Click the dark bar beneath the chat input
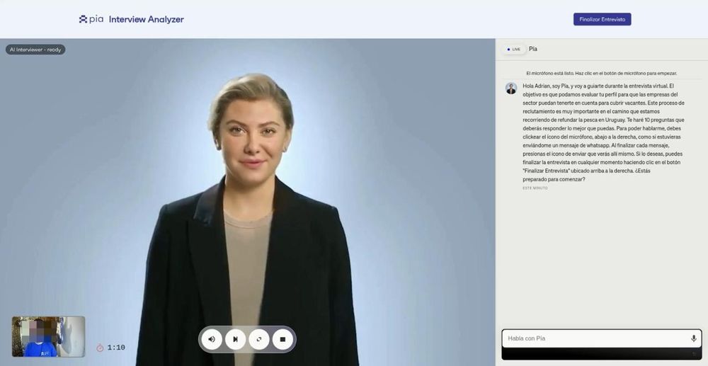This screenshot has height=366, width=708. click(601, 354)
